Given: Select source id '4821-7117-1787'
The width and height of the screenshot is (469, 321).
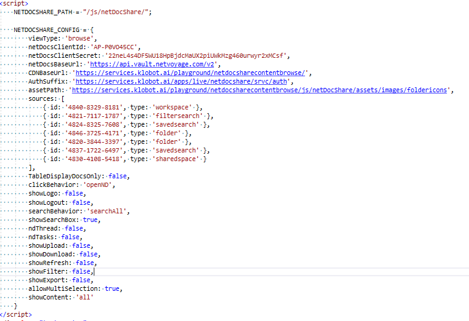Looking at the screenshot, I should click(94, 116).
